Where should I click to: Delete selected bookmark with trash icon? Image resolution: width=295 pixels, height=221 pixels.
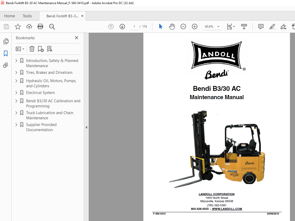click(x=32, y=49)
